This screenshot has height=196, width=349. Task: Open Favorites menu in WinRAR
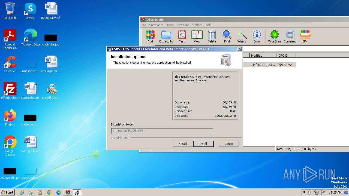183,25
